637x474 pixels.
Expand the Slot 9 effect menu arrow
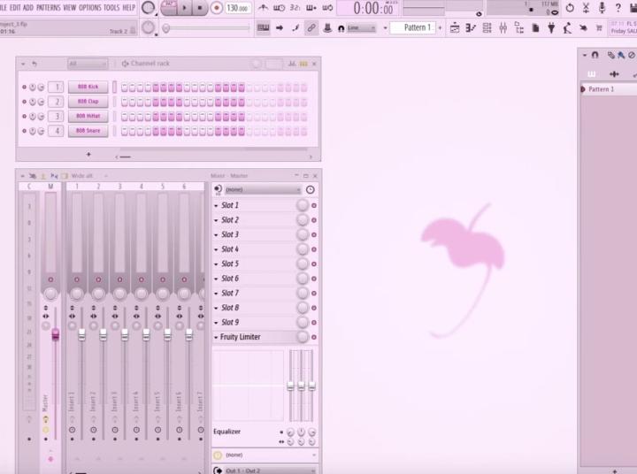coord(216,323)
